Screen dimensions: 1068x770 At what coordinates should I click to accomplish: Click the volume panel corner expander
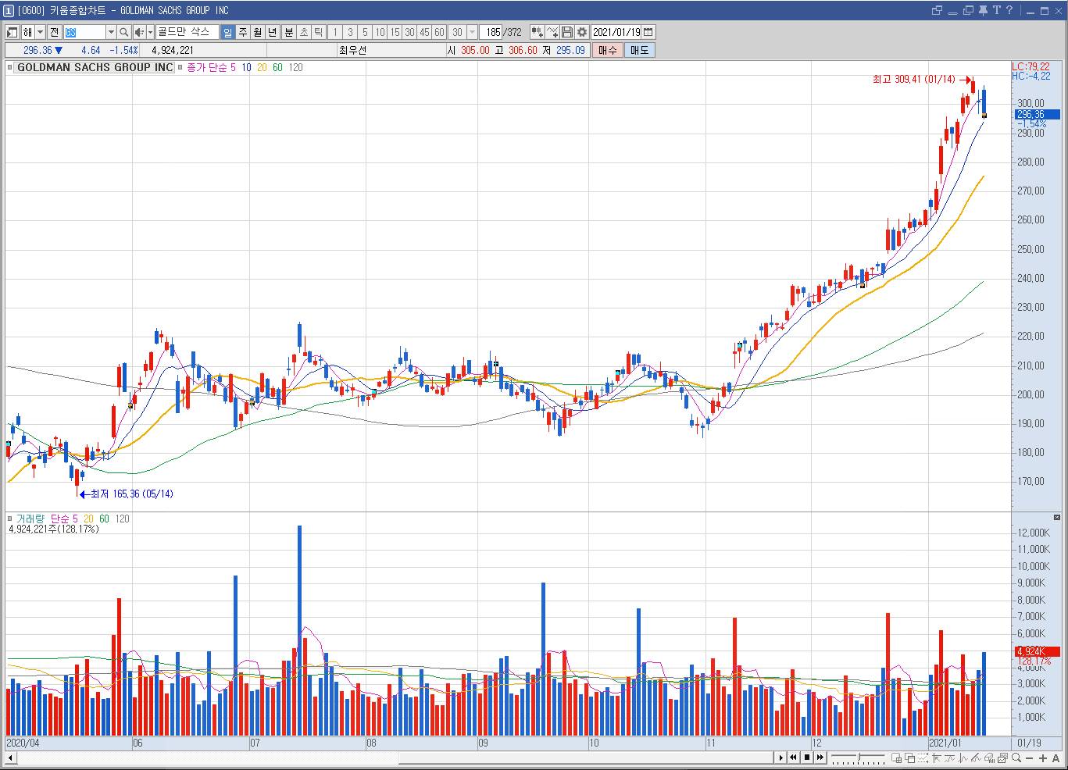tap(1057, 518)
